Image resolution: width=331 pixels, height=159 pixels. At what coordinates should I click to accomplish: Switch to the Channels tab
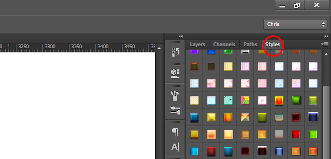tap(224, 44)
